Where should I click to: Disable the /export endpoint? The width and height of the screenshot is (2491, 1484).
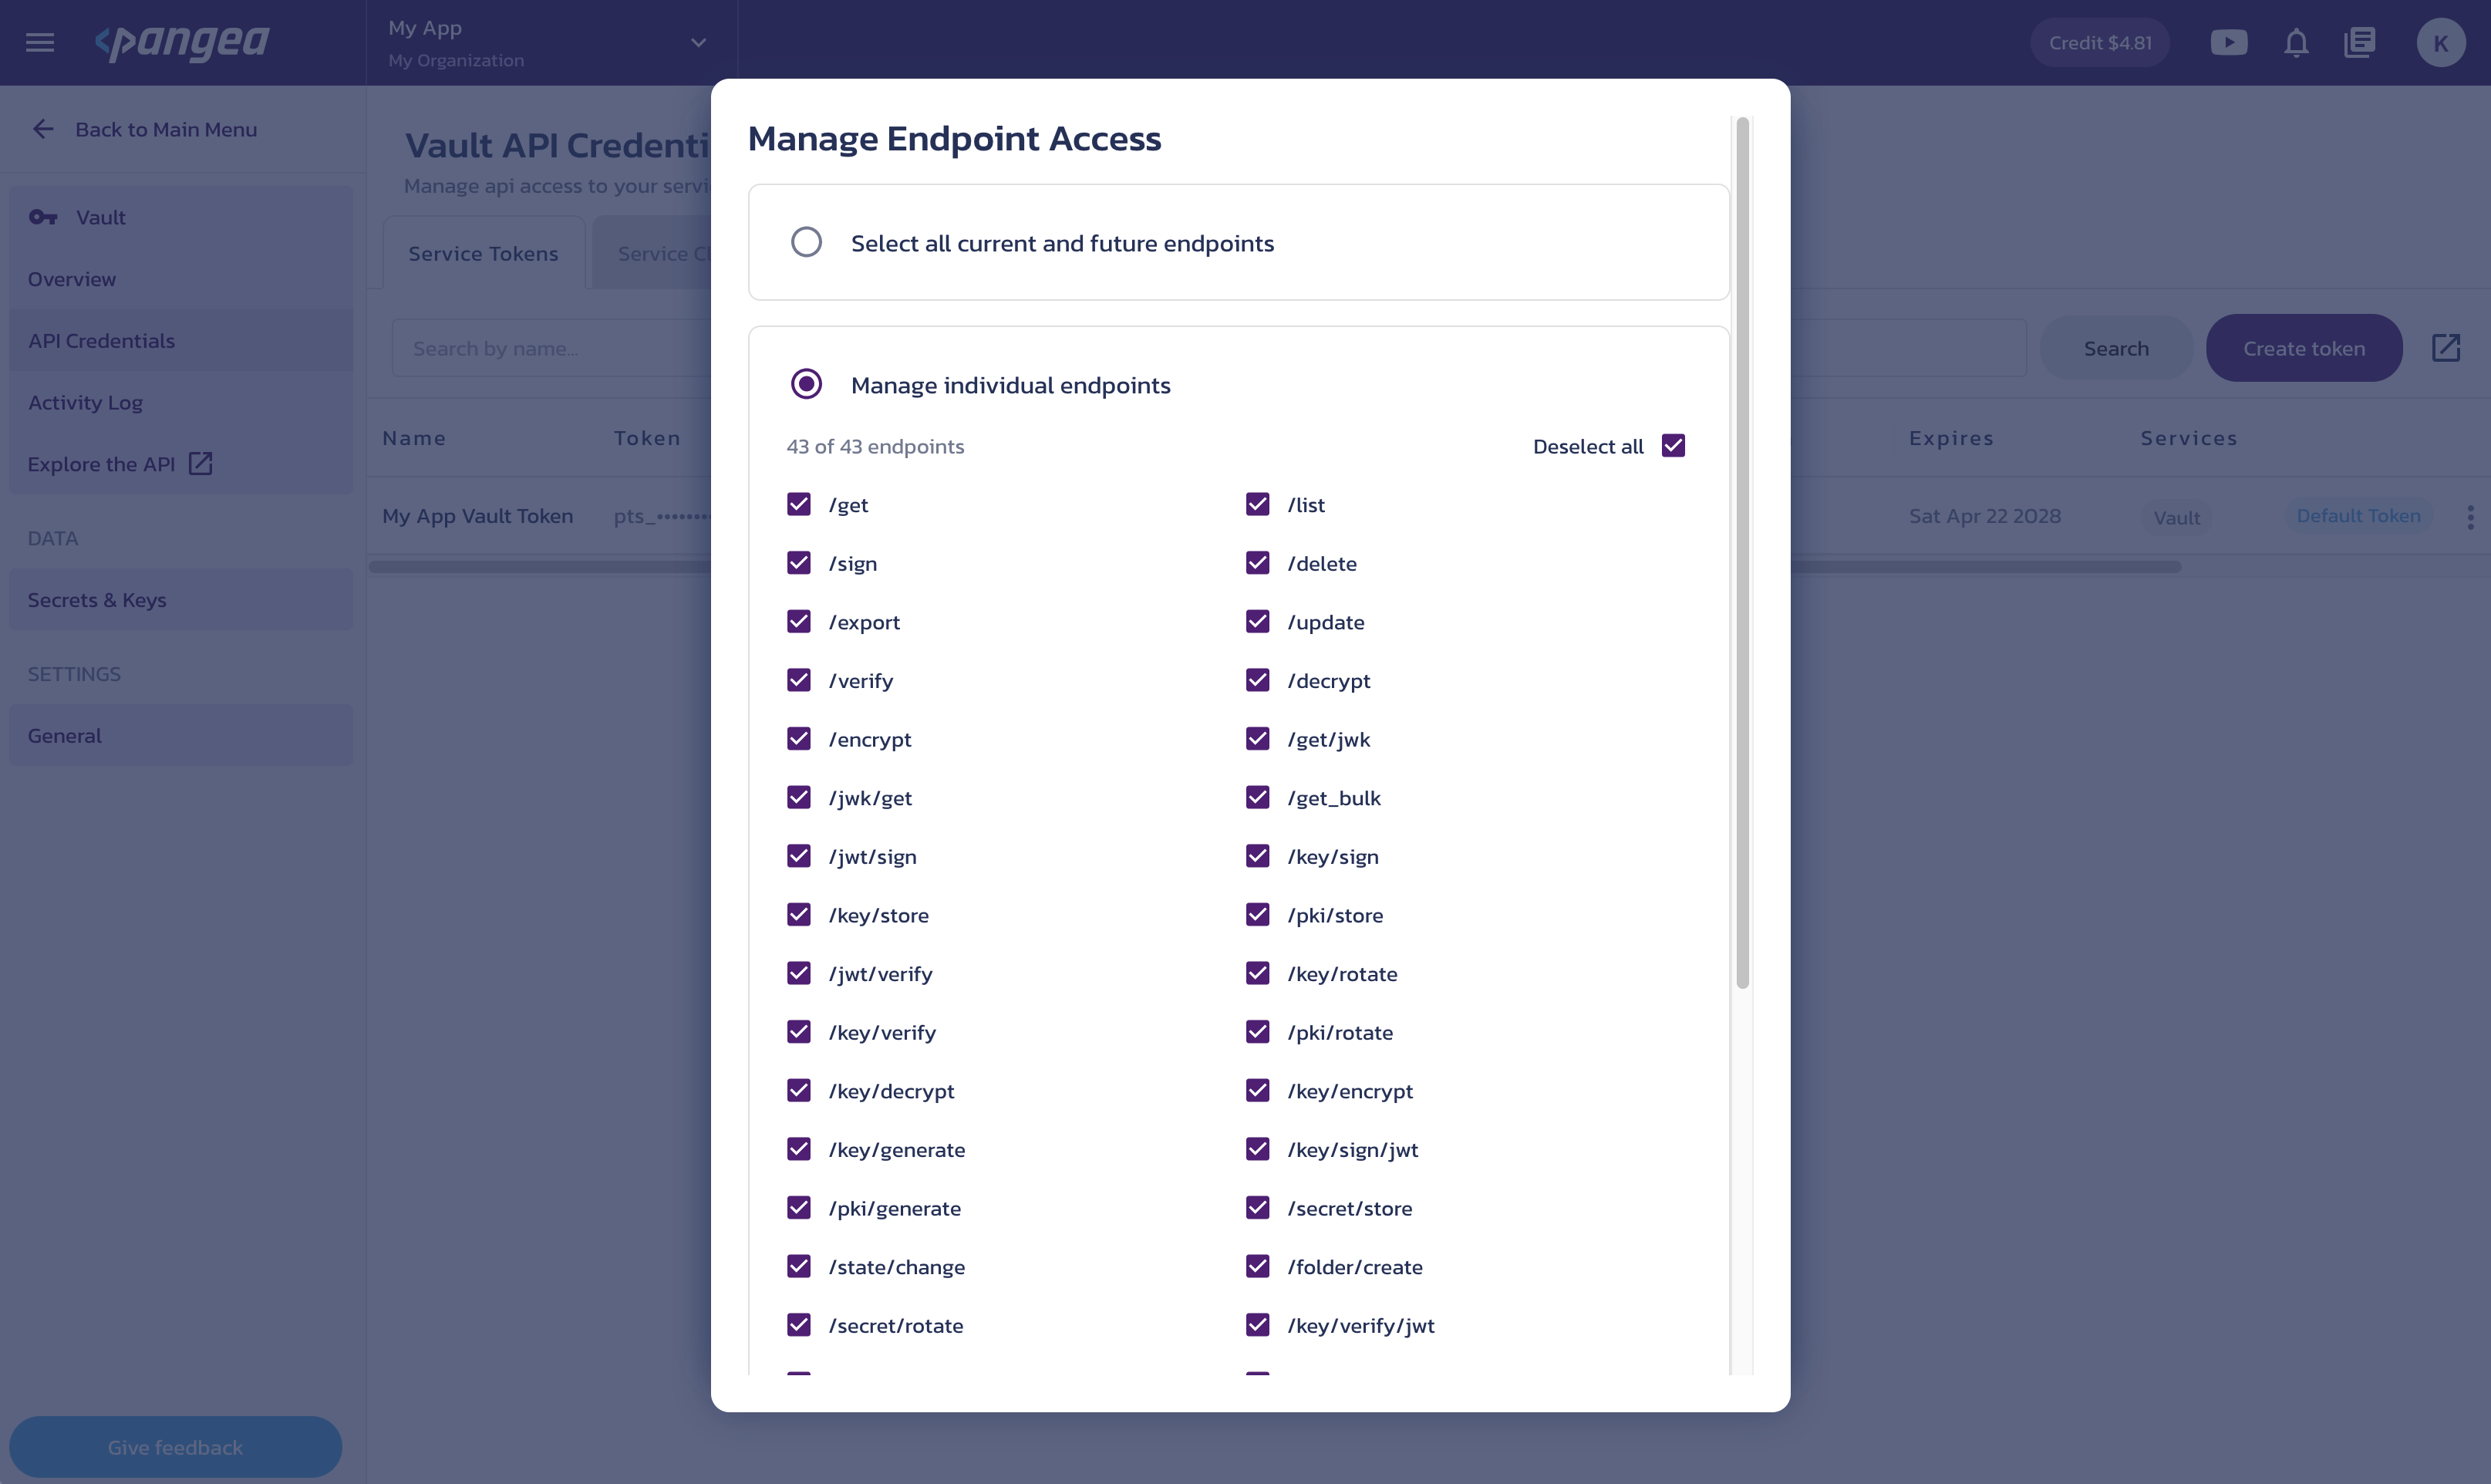pos(797,621)
